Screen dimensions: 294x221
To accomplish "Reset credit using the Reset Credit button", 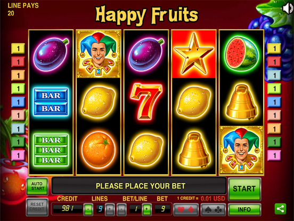I will [37, 207].
